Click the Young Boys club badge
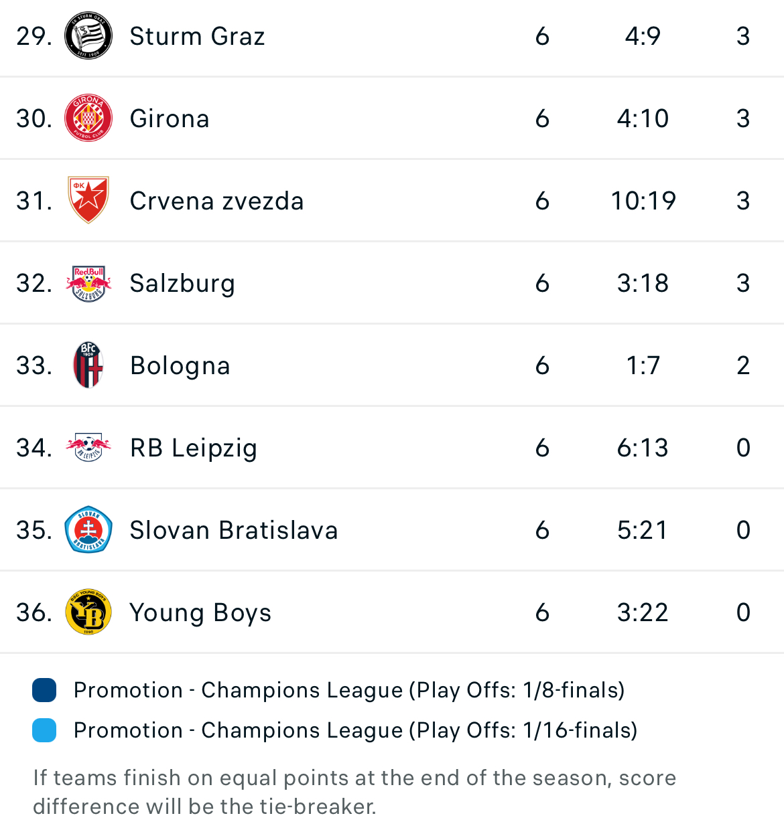The image size is (784, 838). [x=88, y=612]
